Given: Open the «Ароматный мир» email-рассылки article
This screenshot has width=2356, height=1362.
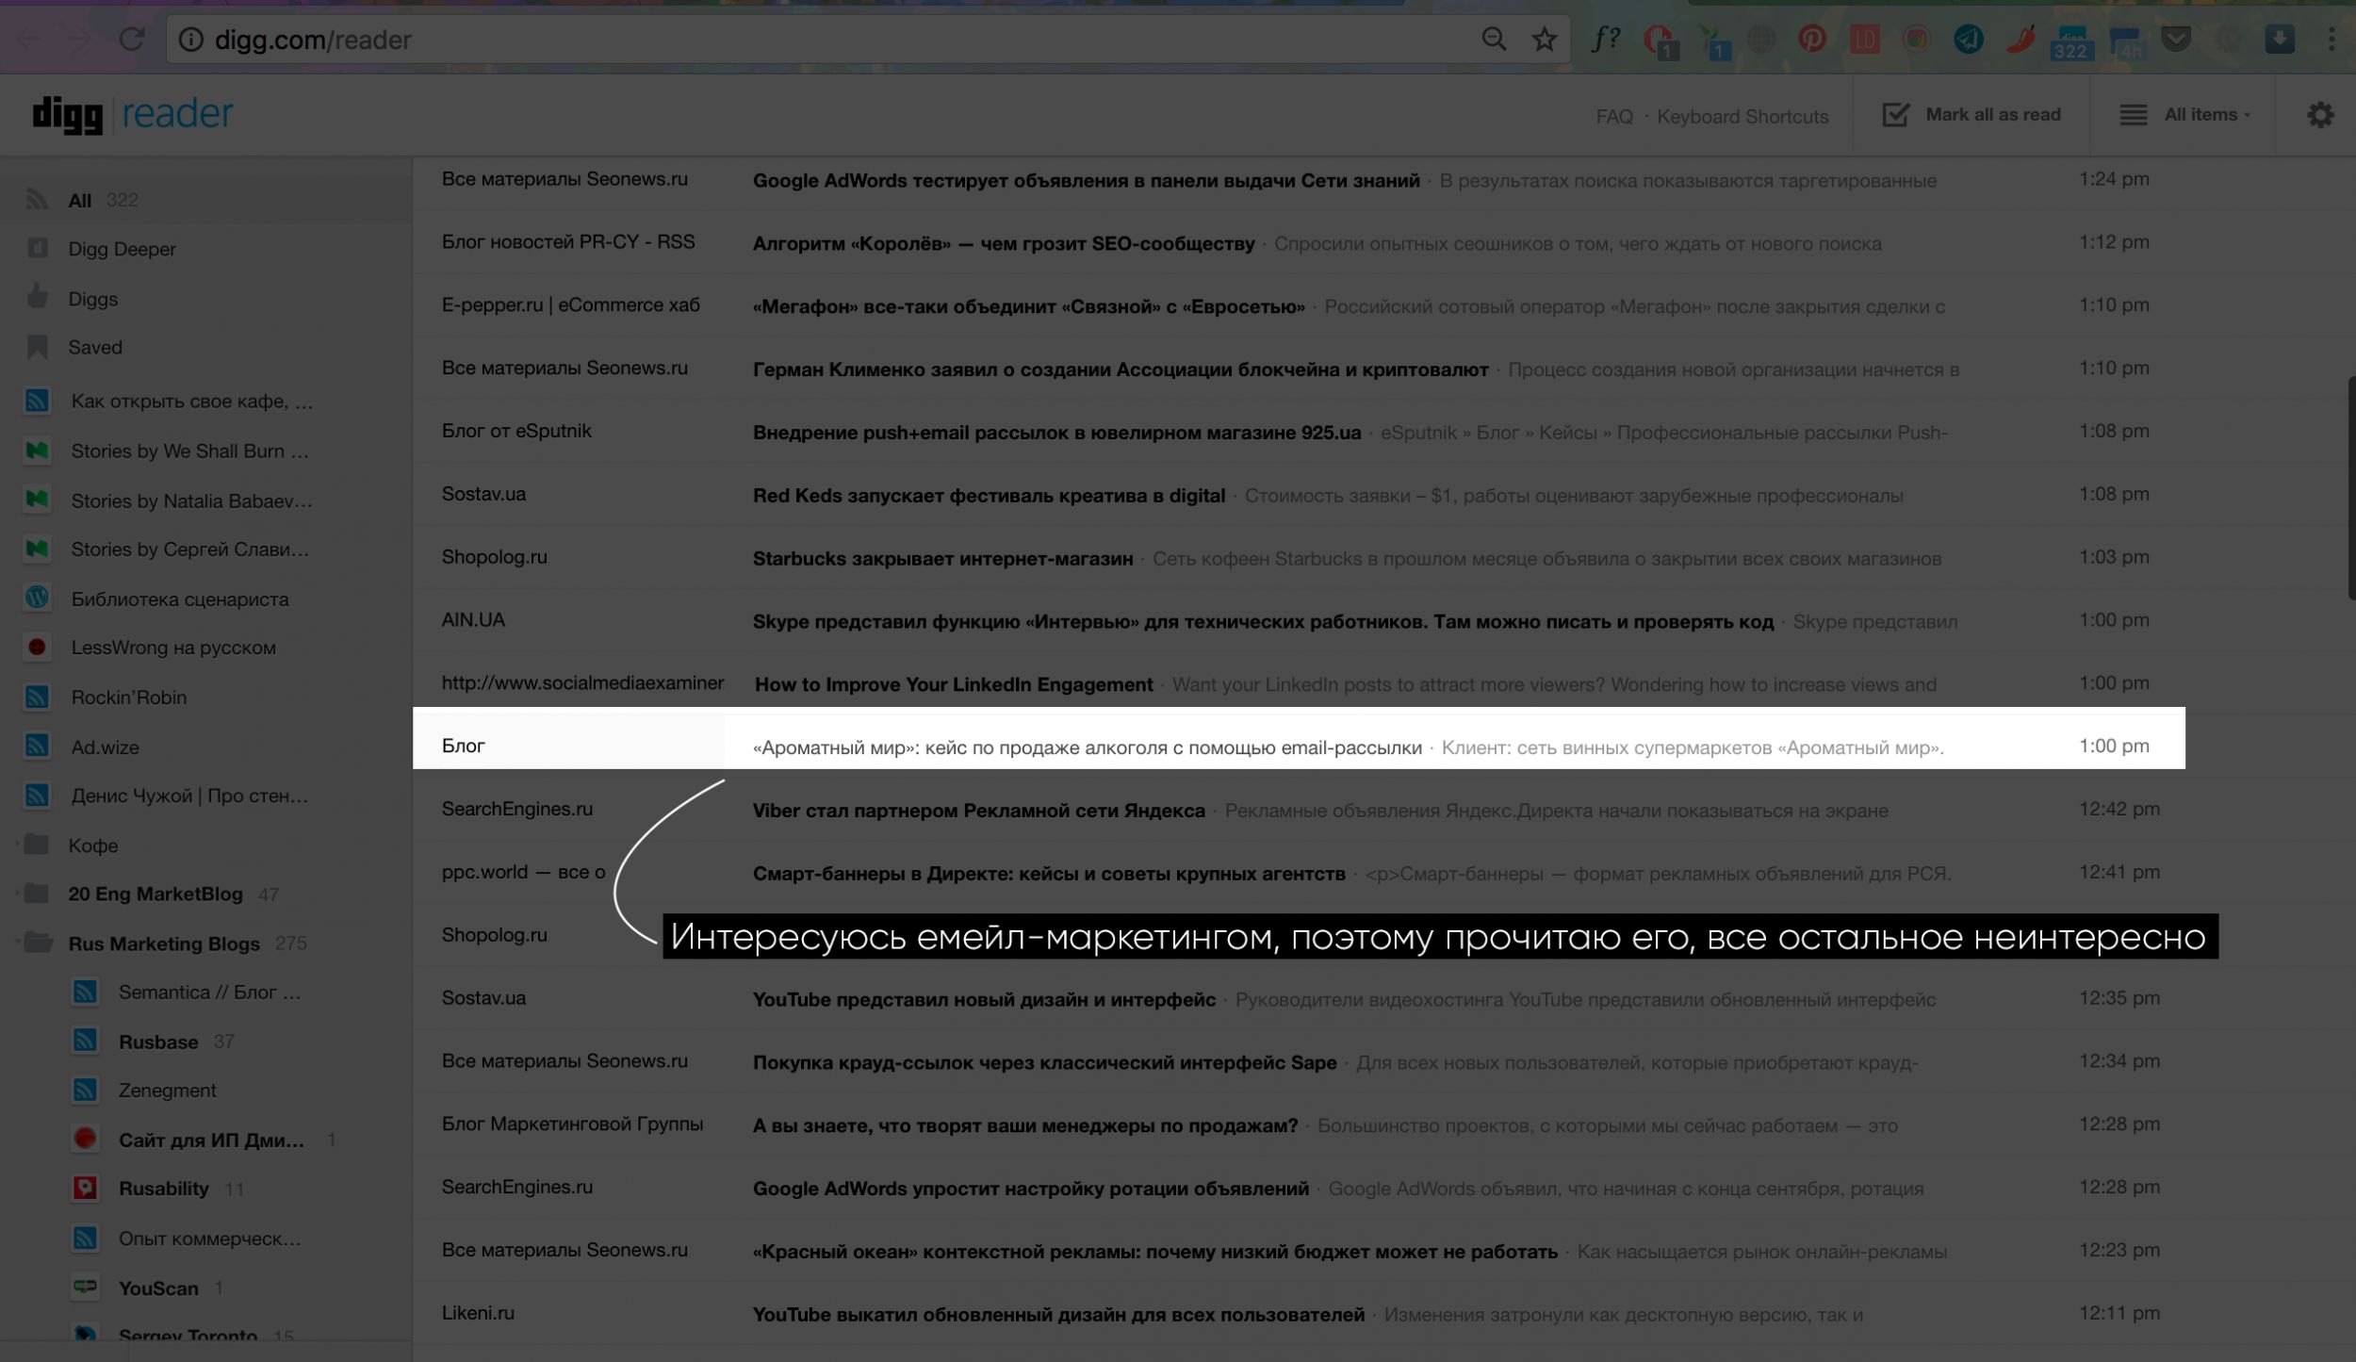Looking at the screenshot, I should [1087, 747].
